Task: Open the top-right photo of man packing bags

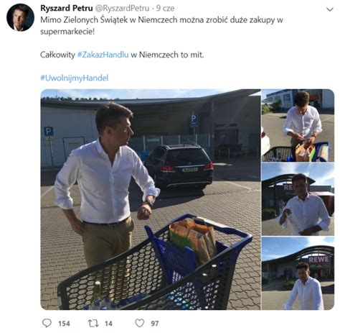Action: 298,125
